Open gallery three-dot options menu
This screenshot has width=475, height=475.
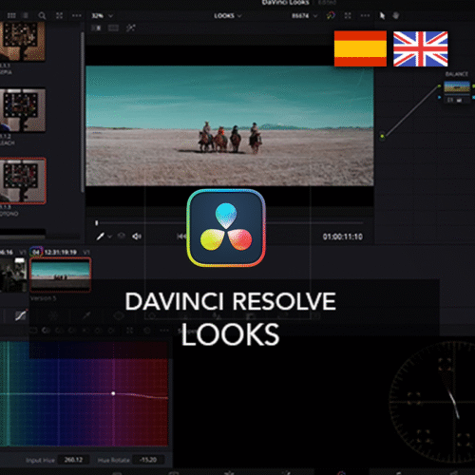tap(77, 15)
